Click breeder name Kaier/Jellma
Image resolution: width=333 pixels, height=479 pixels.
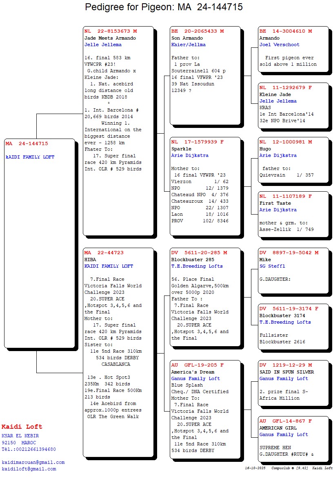coord(189,45)
